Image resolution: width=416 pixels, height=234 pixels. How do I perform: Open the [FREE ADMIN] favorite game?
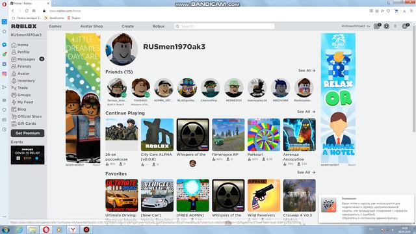tap(192, 195)
